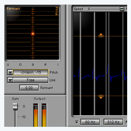Click the down-arrow icon left of 60 Hz

coord(77,122)
